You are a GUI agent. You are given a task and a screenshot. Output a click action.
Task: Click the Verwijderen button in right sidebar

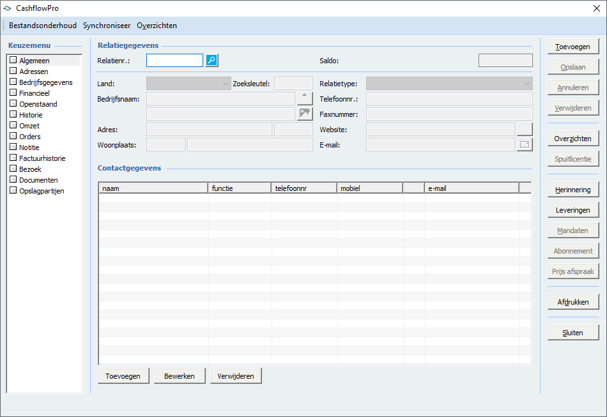[x=573, y=108]
